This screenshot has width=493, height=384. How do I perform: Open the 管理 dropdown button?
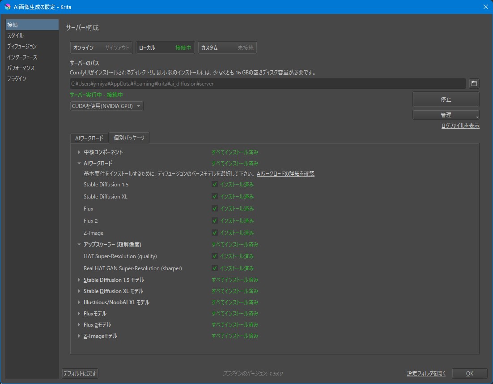446,115
